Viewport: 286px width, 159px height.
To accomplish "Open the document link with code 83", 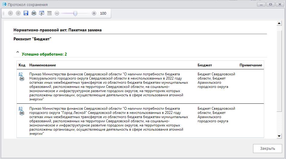I will (20, 108).
